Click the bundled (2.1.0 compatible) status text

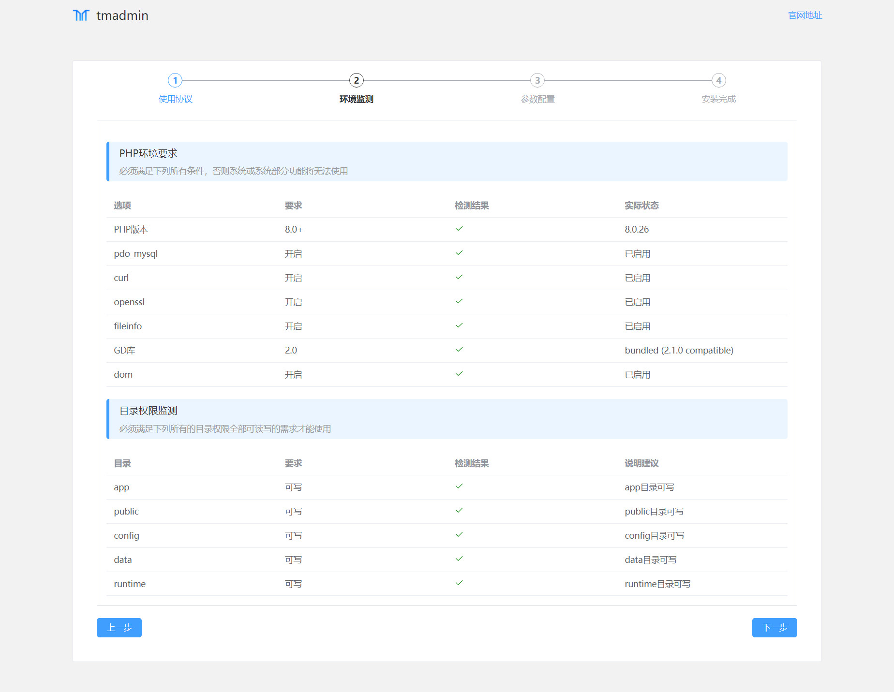point(679,350)
